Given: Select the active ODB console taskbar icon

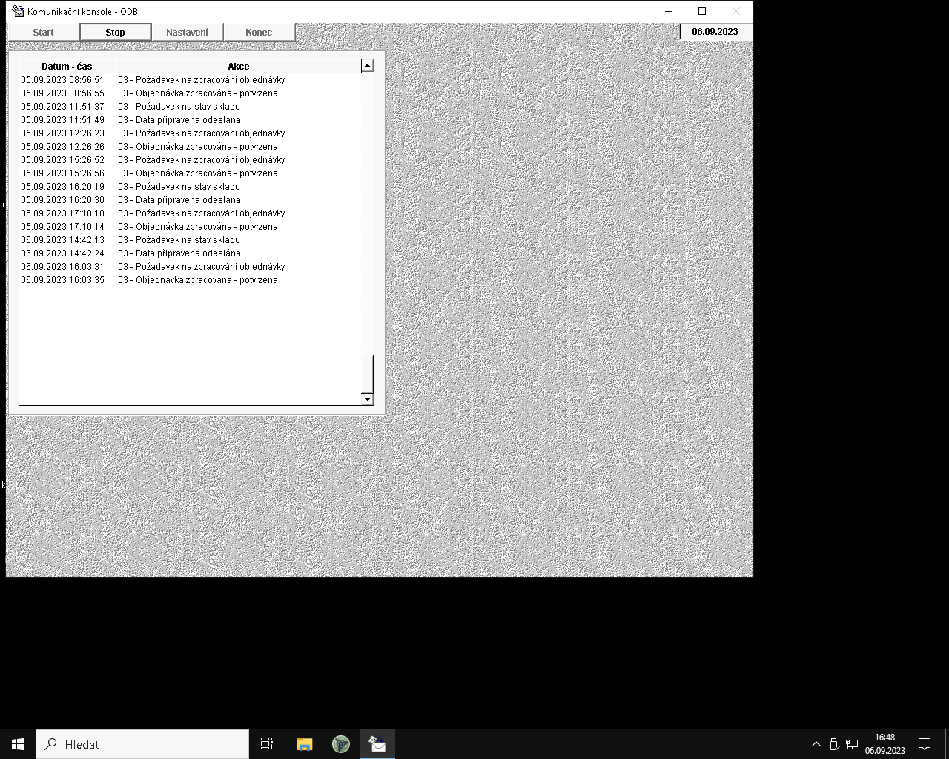Looking at the screenshot, I should coord(377,743).
